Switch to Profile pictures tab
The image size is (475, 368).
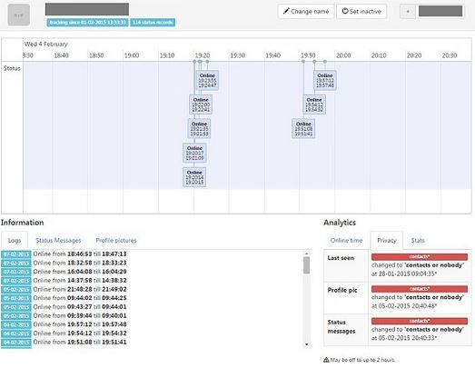[116, 241]
